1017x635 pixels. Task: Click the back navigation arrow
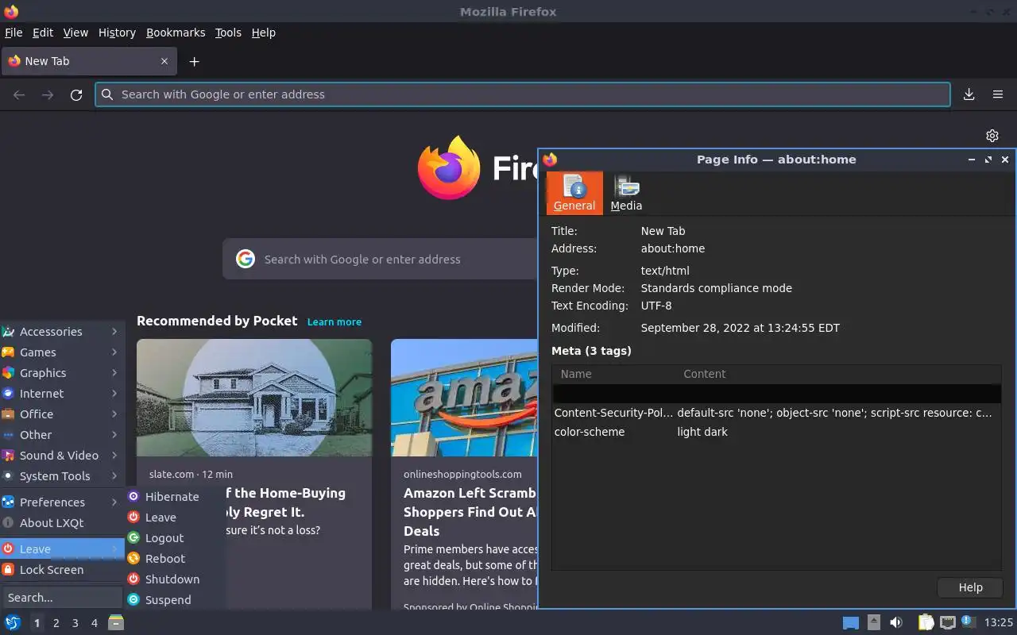[19, 94]
